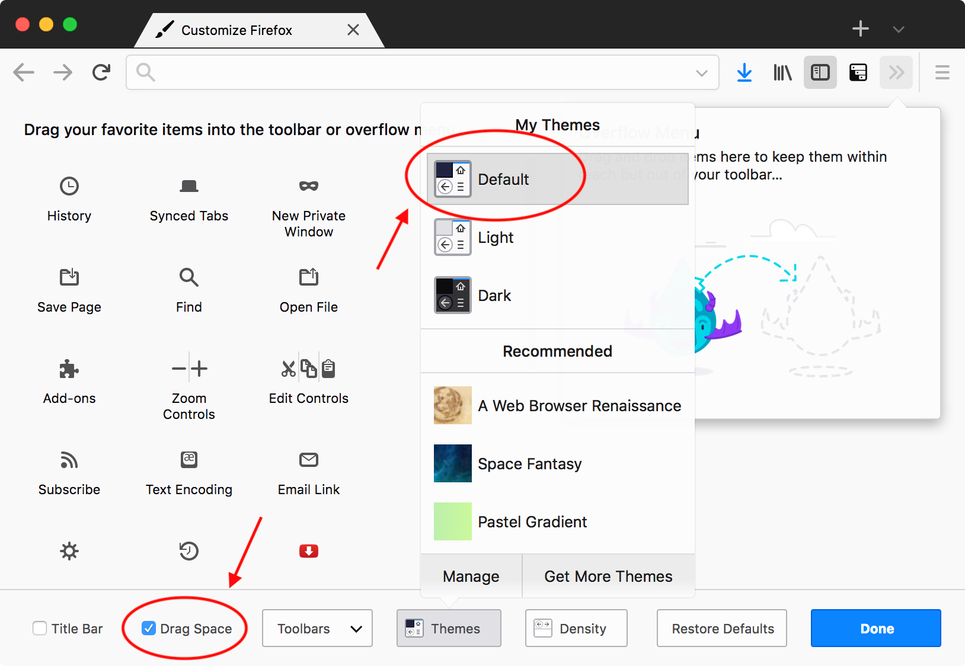Select the clock-arrow history restore icon
This screenshot has height=666, width=965.
click(189, 551)
